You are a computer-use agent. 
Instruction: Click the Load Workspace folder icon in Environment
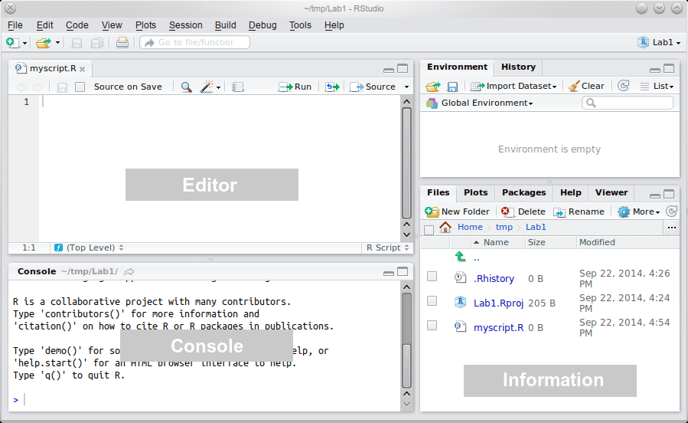pos(433,87)
